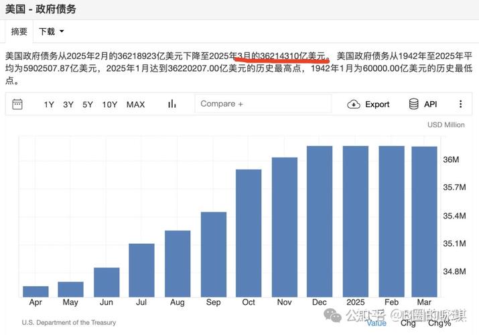Click the API button label
The height and width of the screenshot is (335, 479).
click(x=430, y=105)
